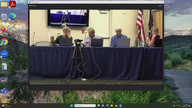Minimize the Zoom Webinar window
The image size is (192, 108).
(153, 2)
